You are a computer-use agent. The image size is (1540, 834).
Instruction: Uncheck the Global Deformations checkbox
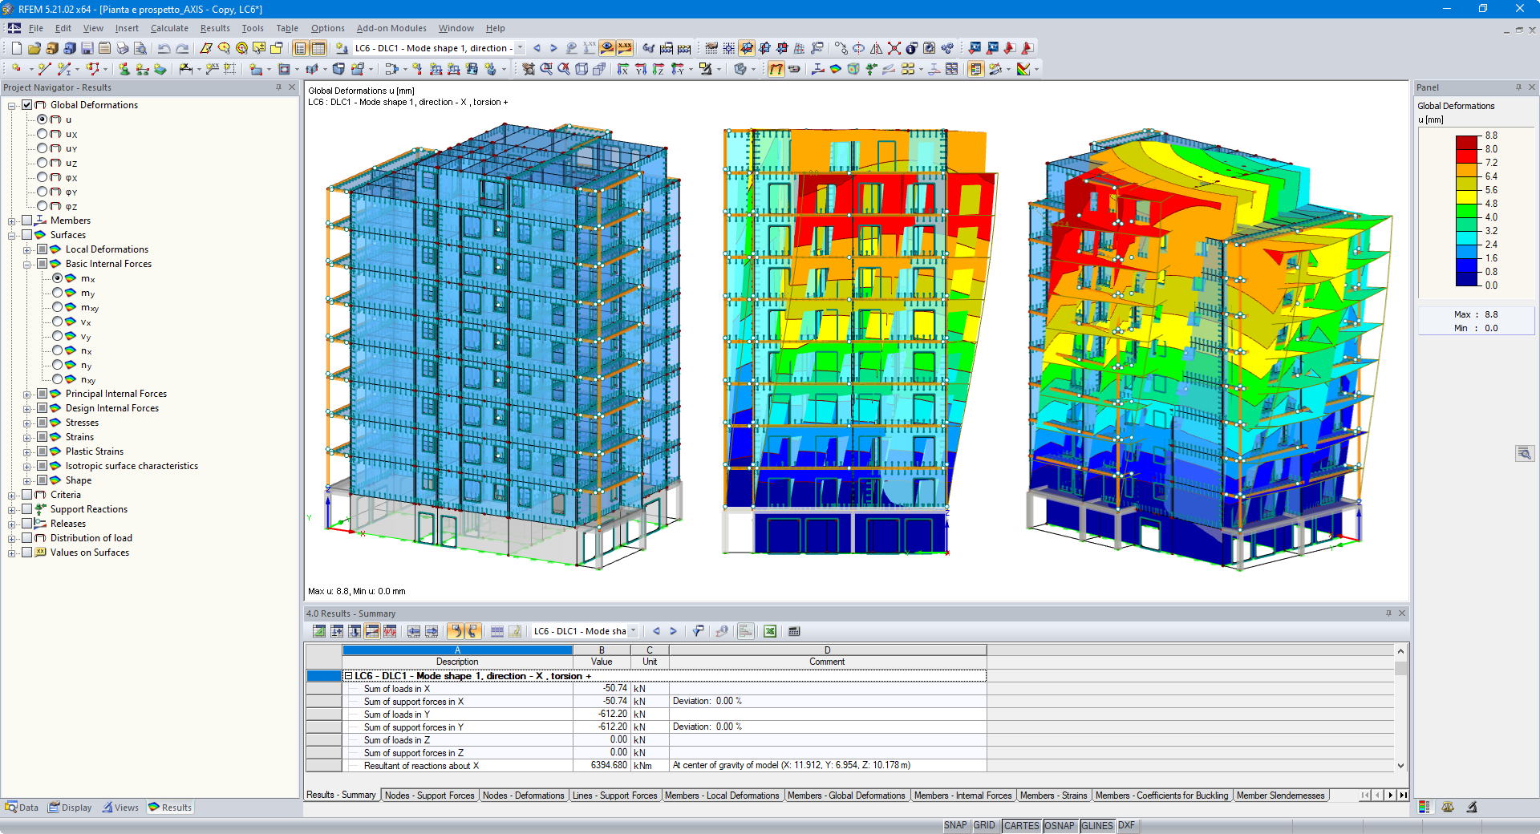click(x=28, y=105)
